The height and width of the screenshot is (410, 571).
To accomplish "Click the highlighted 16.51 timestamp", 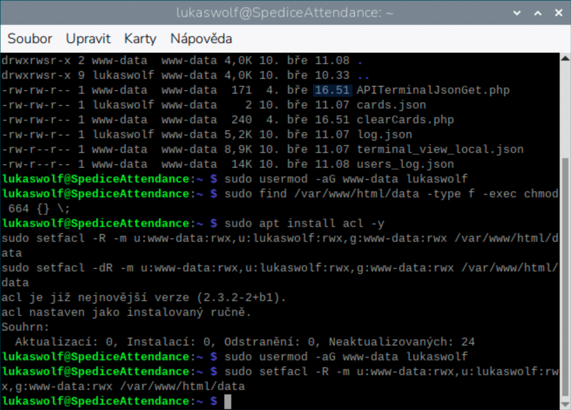I will 332,90.
